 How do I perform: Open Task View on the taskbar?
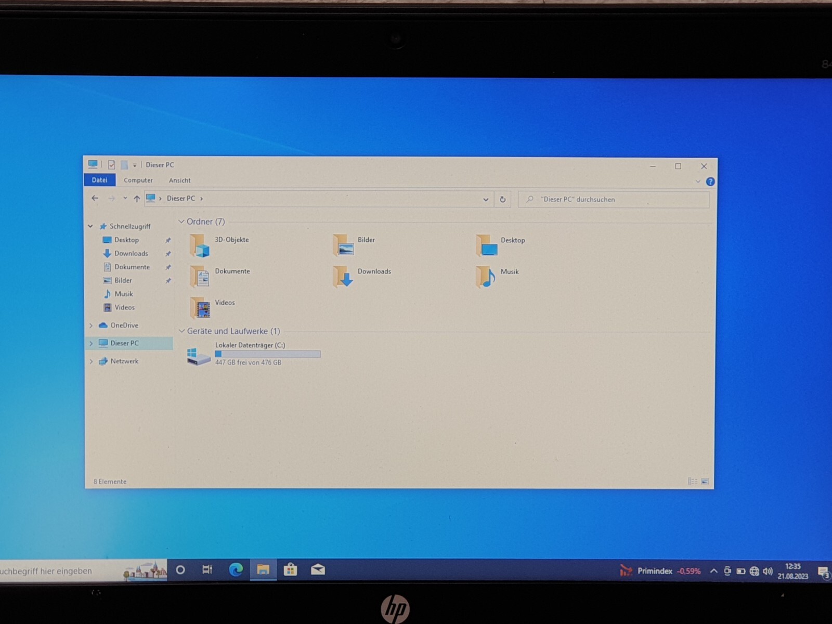[x=207, y=570]
